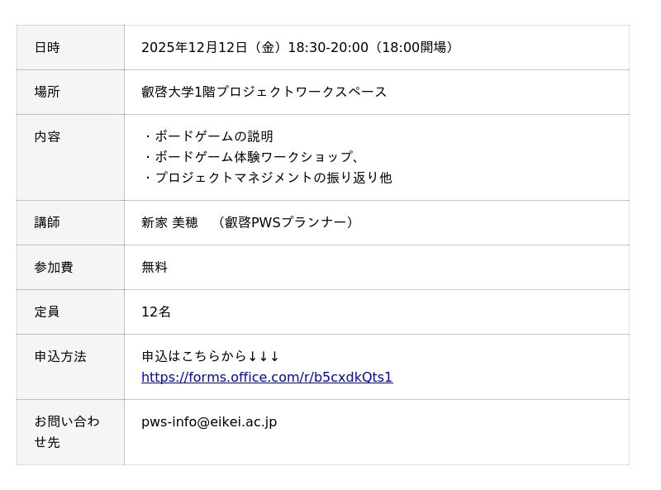Click the 日時 row header cell
This screenshot has width=661, height=490.
70,48
